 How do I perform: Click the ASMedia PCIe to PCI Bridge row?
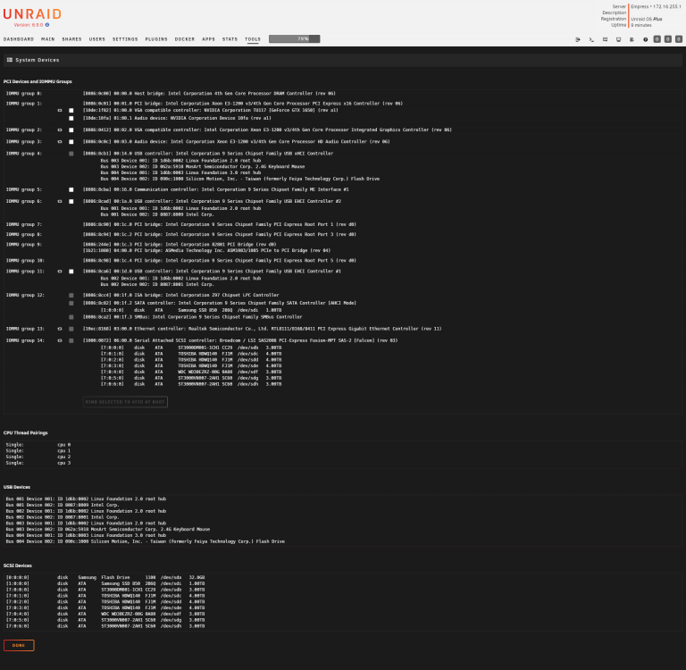[206, 251]
